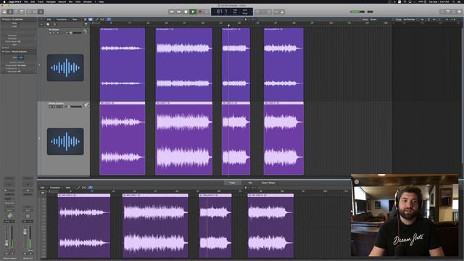Click the Flex icon in audio editor toolbar
464x261 pixels.
[84, 188]
